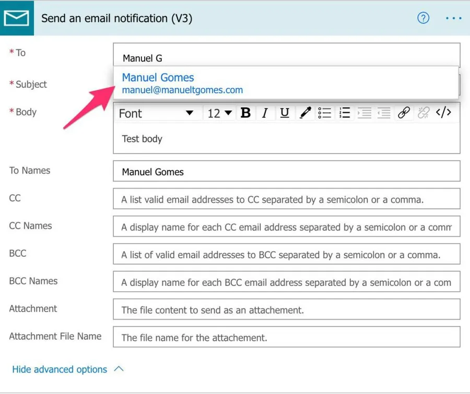Insert a hyperlink with the link icon
Screen dimensions: 470x394
[403, 113]
